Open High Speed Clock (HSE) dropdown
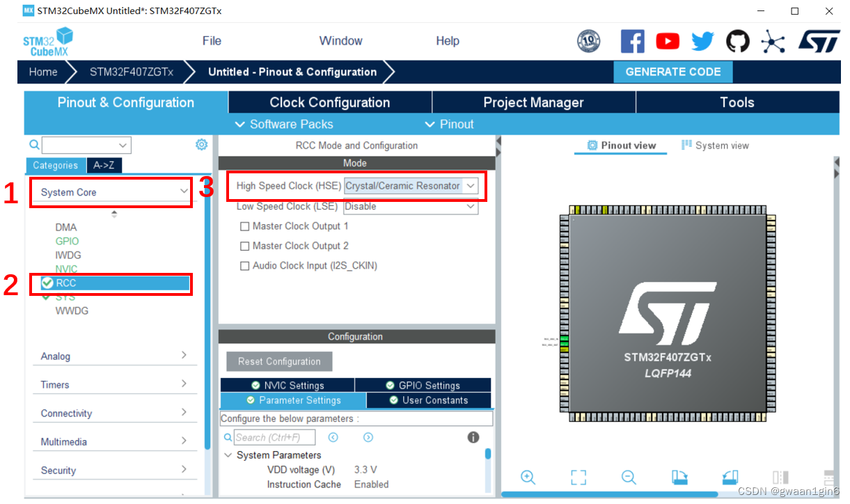 (x=411, y=186)
